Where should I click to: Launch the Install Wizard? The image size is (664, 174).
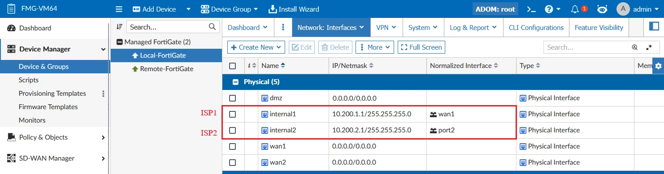pos(294,9)
